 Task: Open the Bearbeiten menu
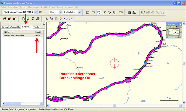point(13,7)
